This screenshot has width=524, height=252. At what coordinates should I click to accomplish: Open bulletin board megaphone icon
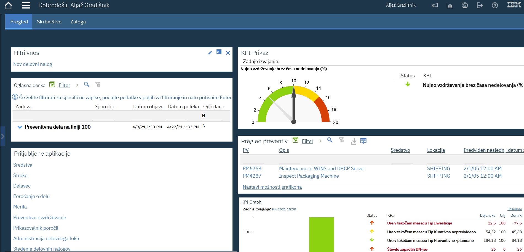click(x=435, y=6)
